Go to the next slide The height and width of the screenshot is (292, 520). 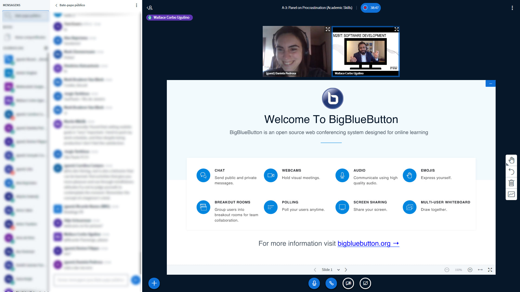coord(346,270)
